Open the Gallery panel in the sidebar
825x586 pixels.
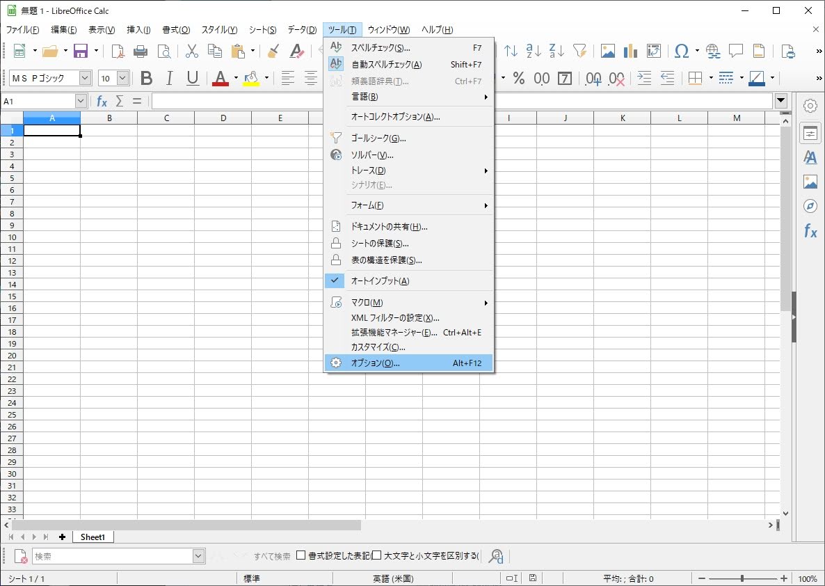click(810, 182)
